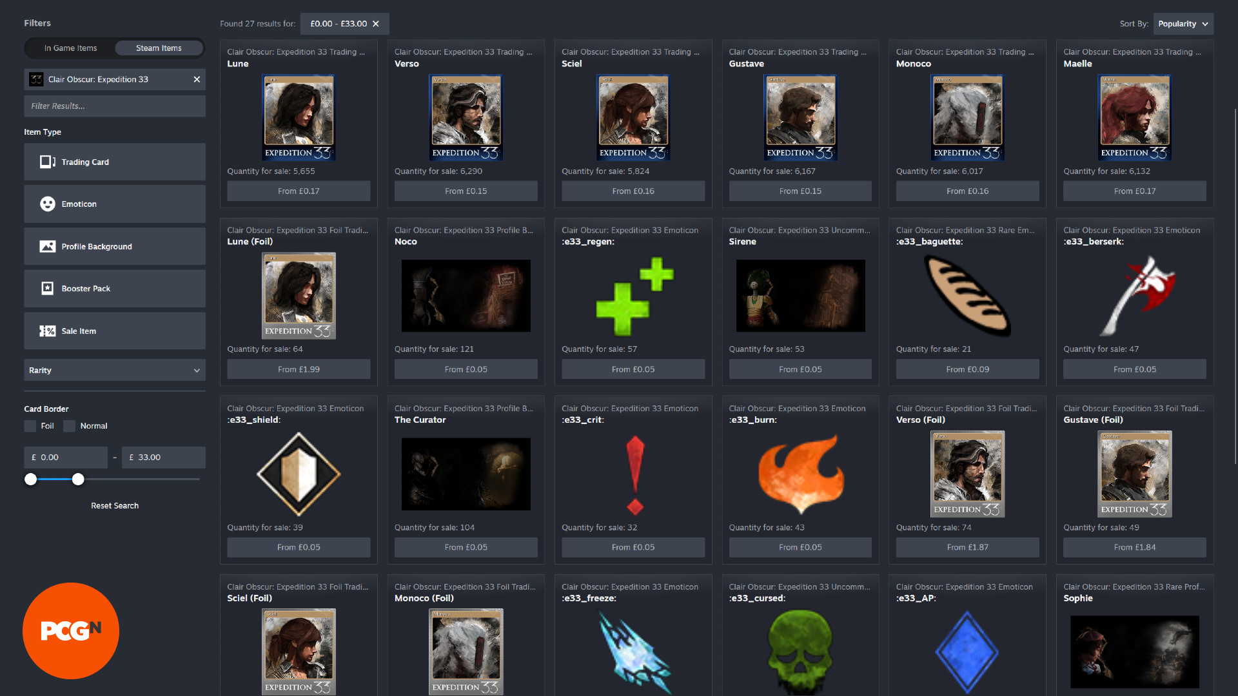Image resolution: width=1238 pixels, height=696 pixels.
Task: Select the Booster Pack item type
Action: point(115,288)
